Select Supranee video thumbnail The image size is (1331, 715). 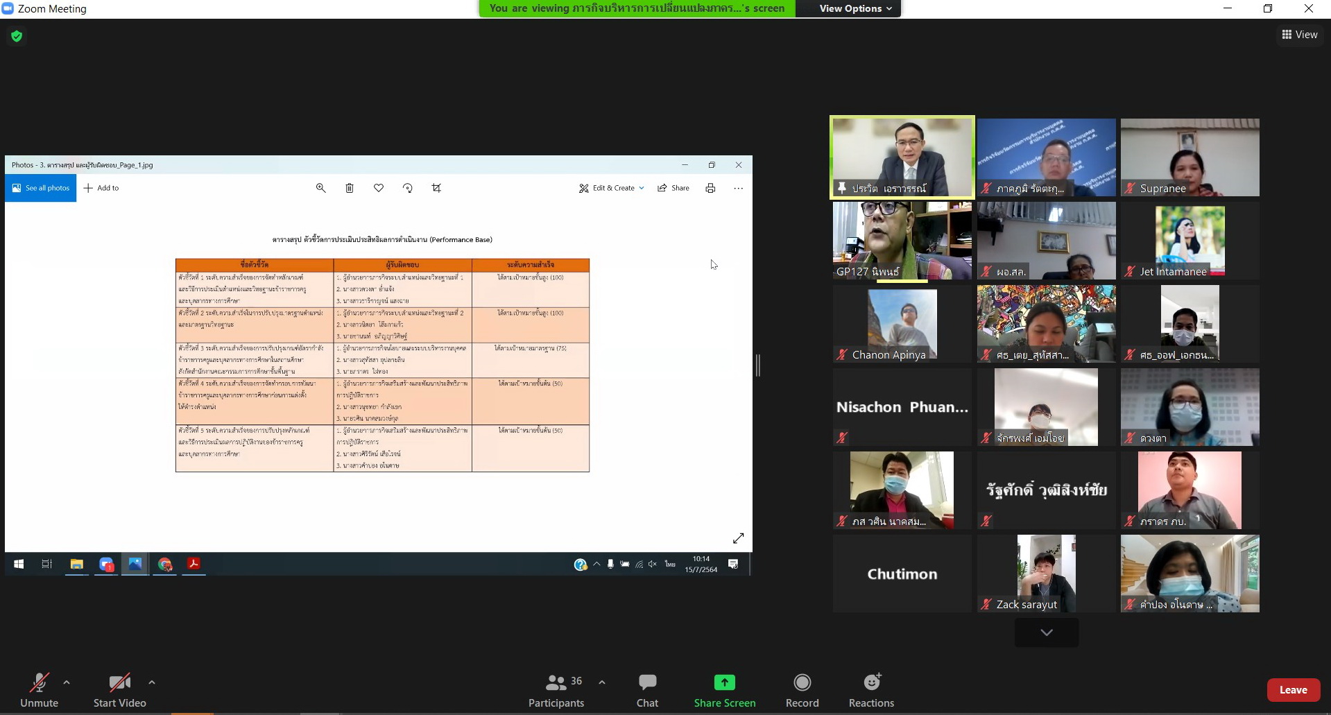point(1190,157)
